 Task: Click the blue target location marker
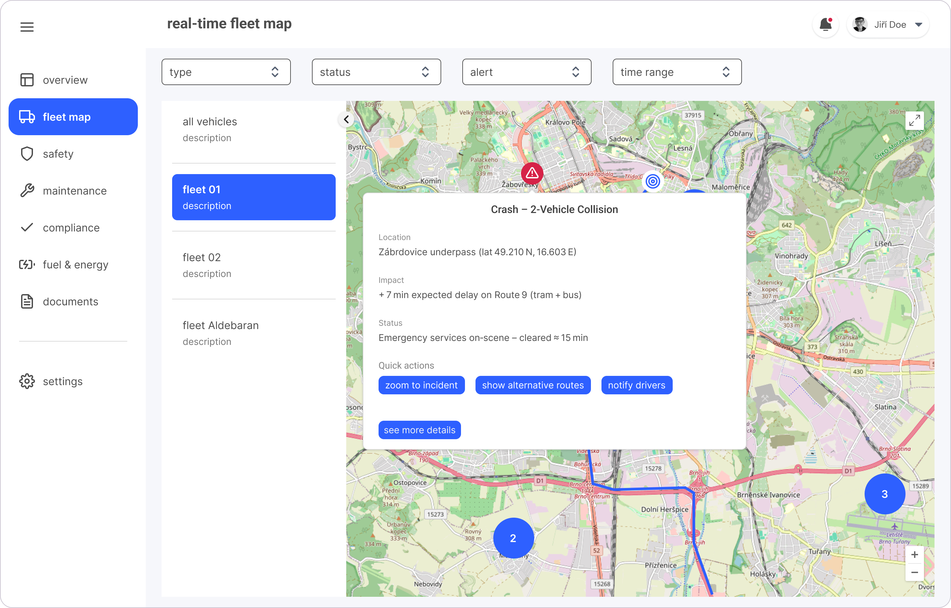coord(653,181)
